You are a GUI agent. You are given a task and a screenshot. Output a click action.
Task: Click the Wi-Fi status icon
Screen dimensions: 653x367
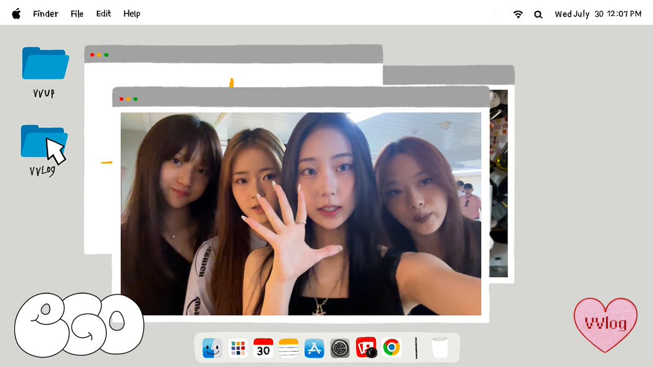(x=518, y=15)
